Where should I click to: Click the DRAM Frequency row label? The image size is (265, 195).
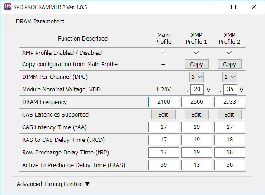click(44, 102)
